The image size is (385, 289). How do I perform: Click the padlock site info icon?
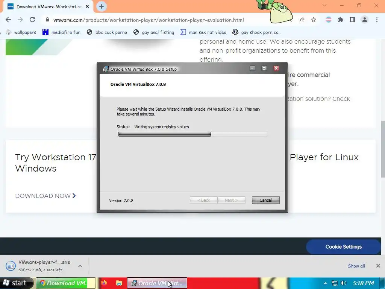point(47,20)
